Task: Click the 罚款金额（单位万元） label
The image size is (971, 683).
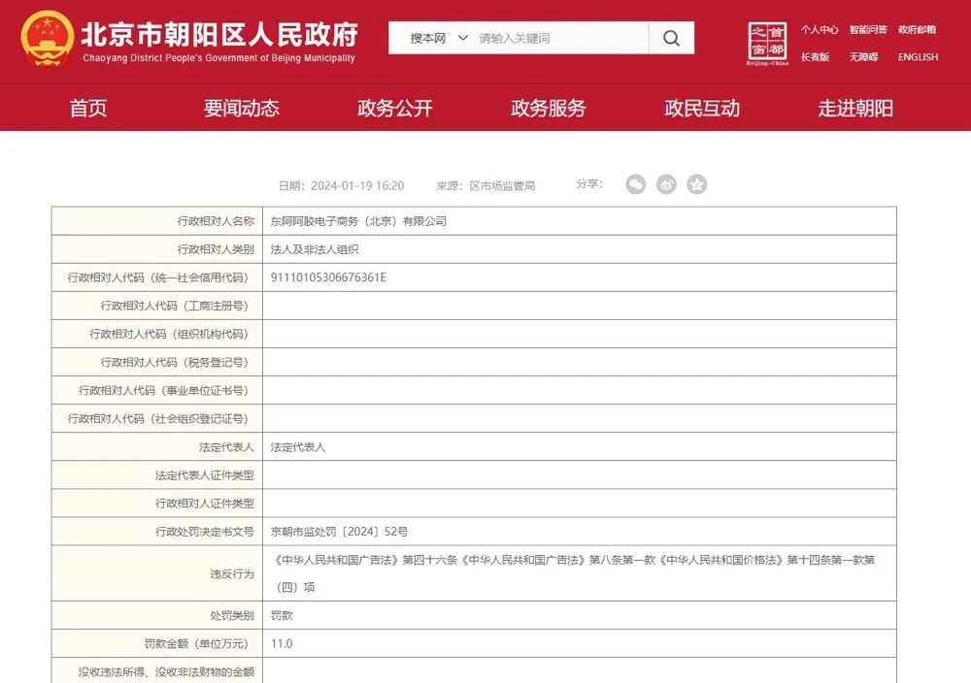Action: tap(196, 644)
